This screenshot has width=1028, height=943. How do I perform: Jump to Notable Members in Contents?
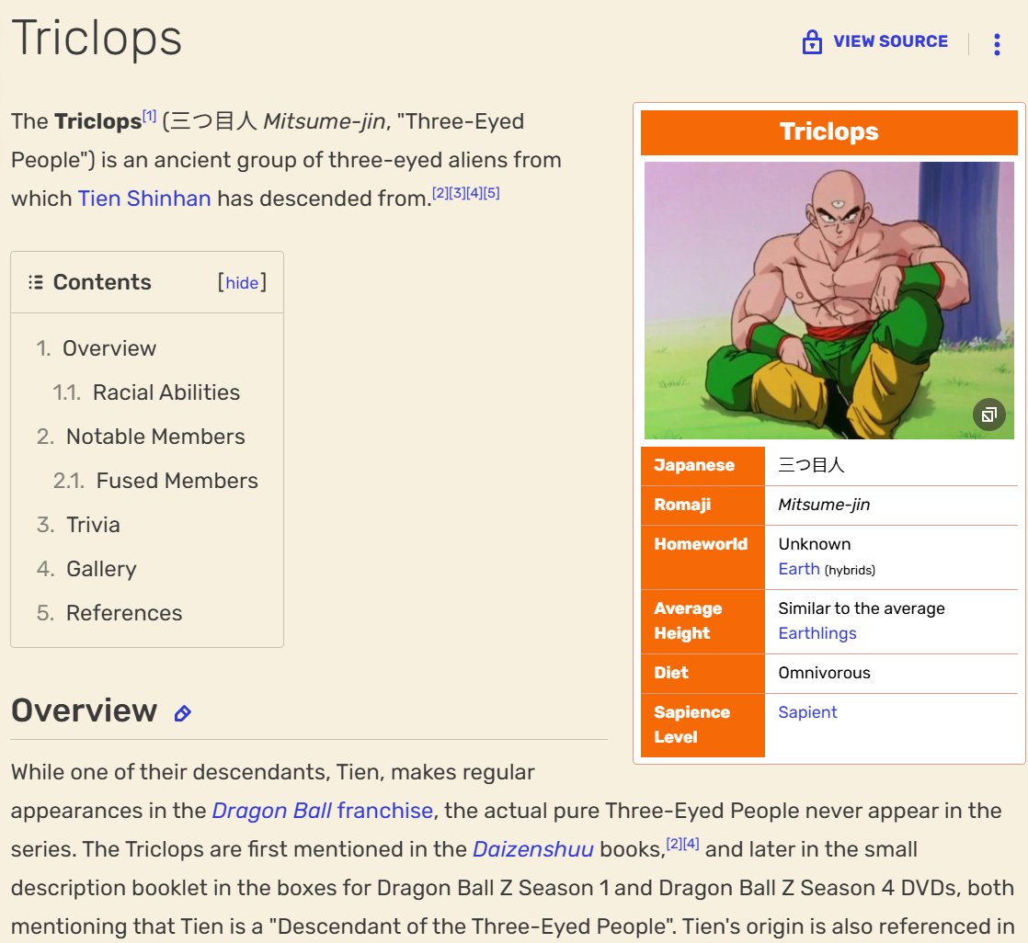point(155,437)
